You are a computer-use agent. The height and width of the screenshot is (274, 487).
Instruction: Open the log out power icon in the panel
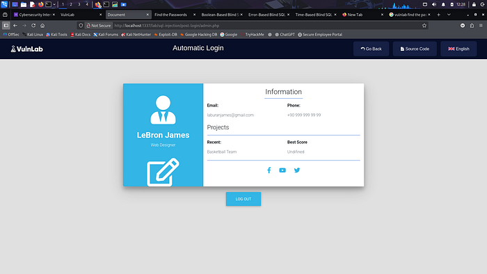[x=483, y=4]
